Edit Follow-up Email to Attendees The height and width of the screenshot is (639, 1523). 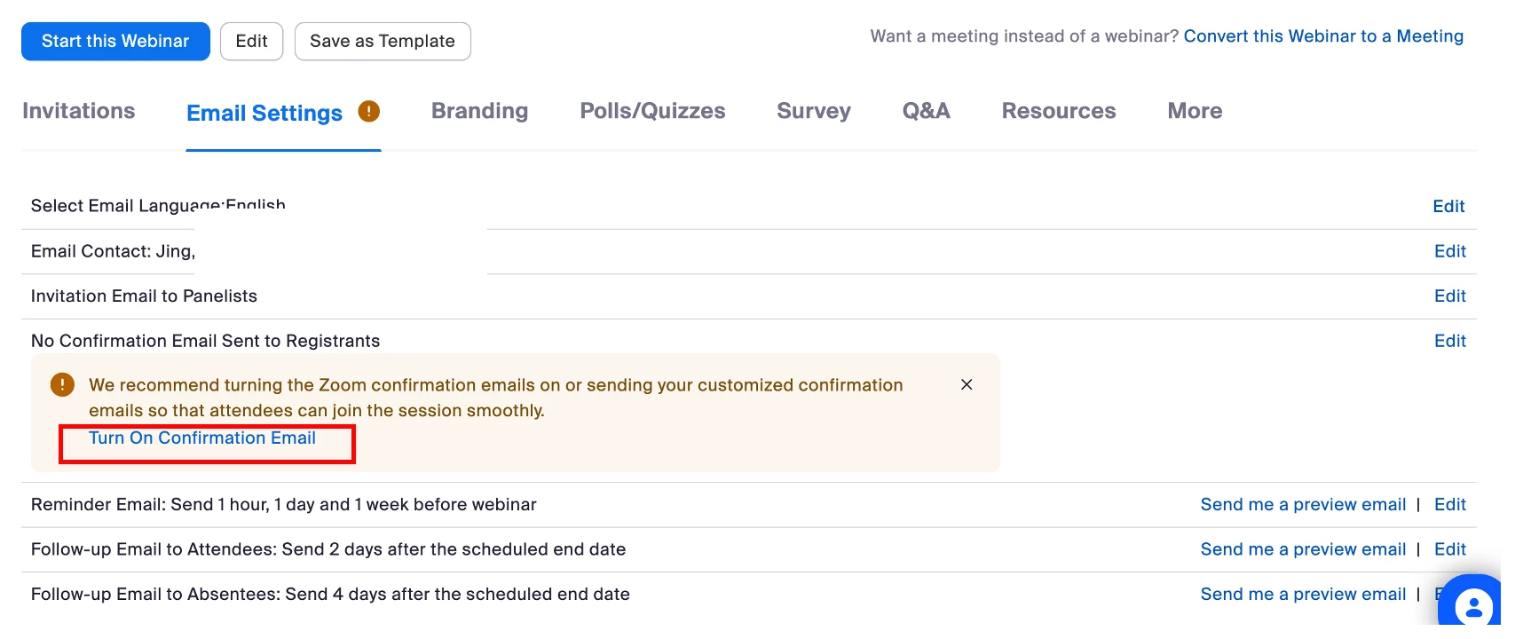[x=1449, y=550]
